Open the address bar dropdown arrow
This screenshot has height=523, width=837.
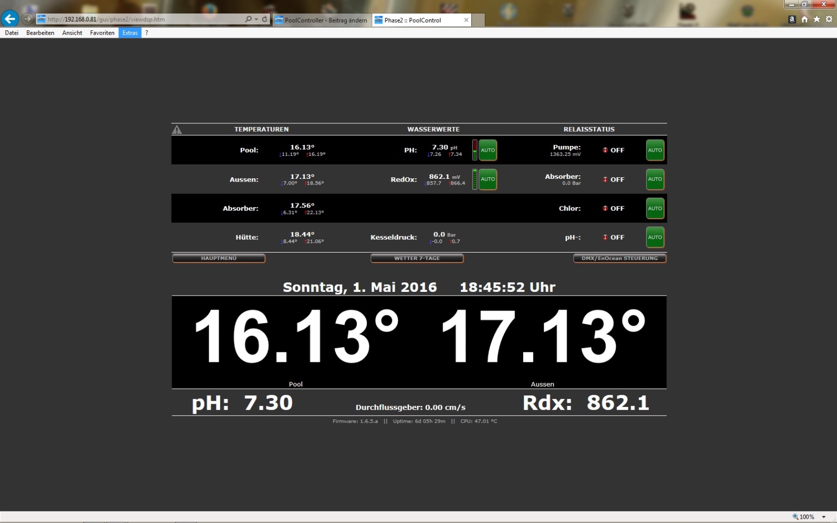(x=256, y=19)
